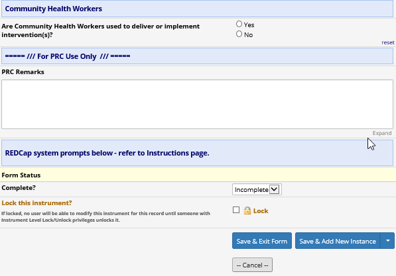The height and width of the screenshot is (276, 396).
Task: Click the Lock this instrument? label
Action: 36,203
